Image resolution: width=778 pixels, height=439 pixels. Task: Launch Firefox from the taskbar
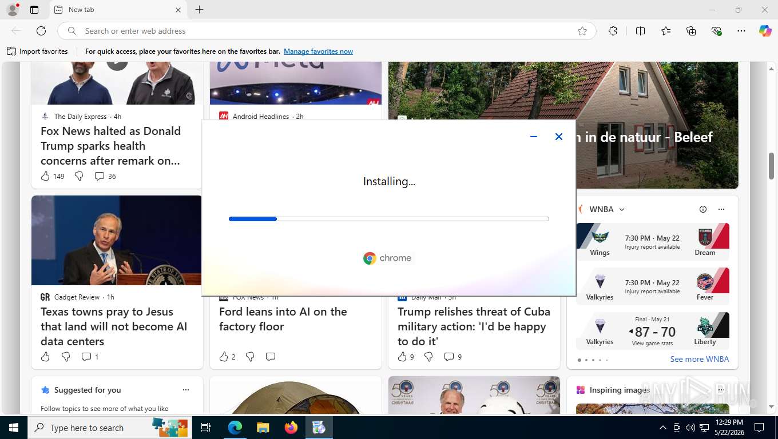(x=291, y=428)
